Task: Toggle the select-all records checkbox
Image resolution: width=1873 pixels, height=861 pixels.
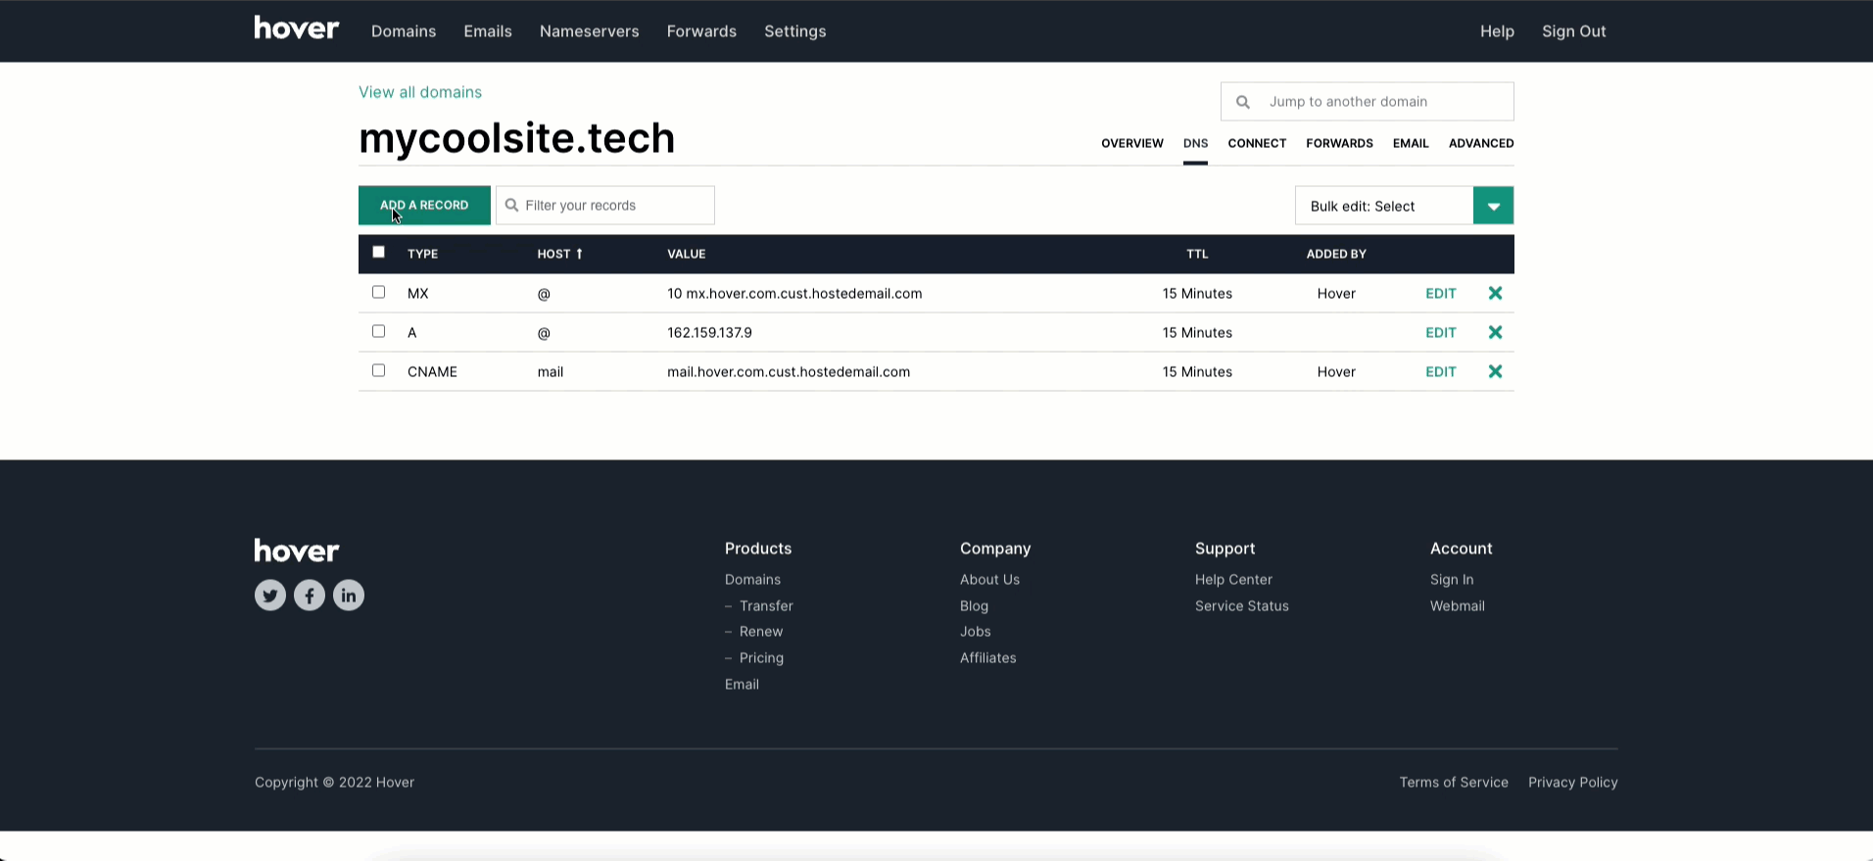Action: click(378, 252)
